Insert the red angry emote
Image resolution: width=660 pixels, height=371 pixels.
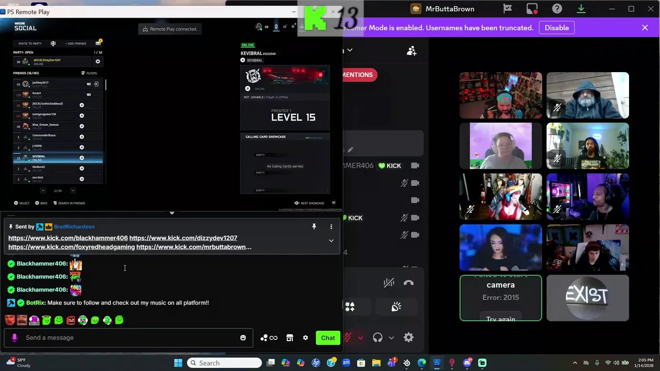point(71,321)
